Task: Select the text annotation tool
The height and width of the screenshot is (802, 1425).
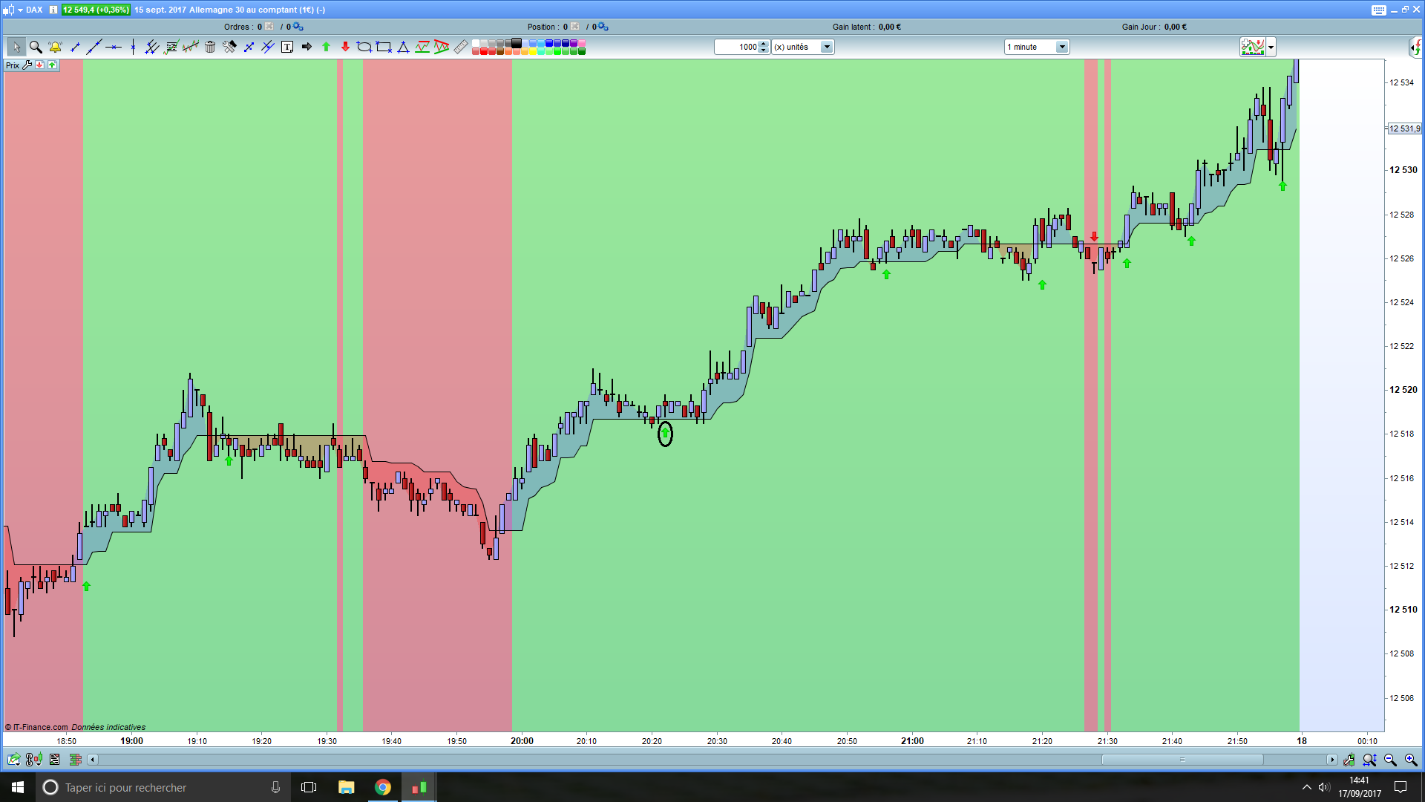Action: (287, 47)
